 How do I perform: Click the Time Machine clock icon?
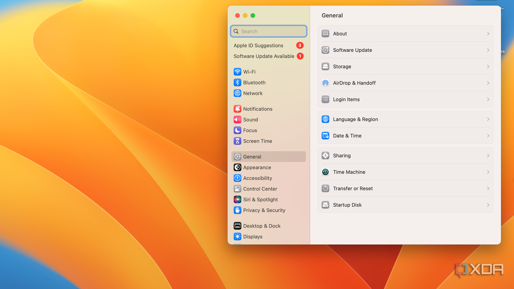tap(325, 172)
